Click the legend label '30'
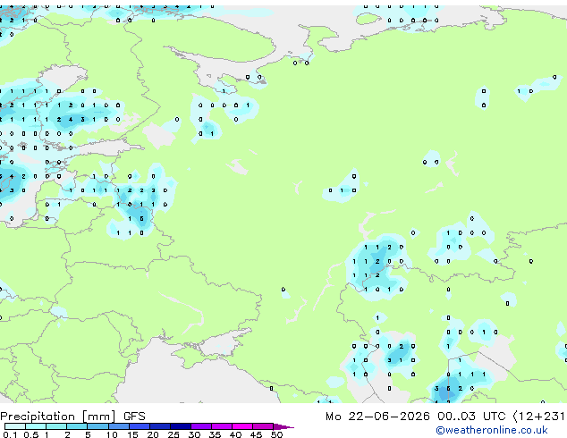The height and width of the screenshot is (438, 567). click(x=194, y=434)
